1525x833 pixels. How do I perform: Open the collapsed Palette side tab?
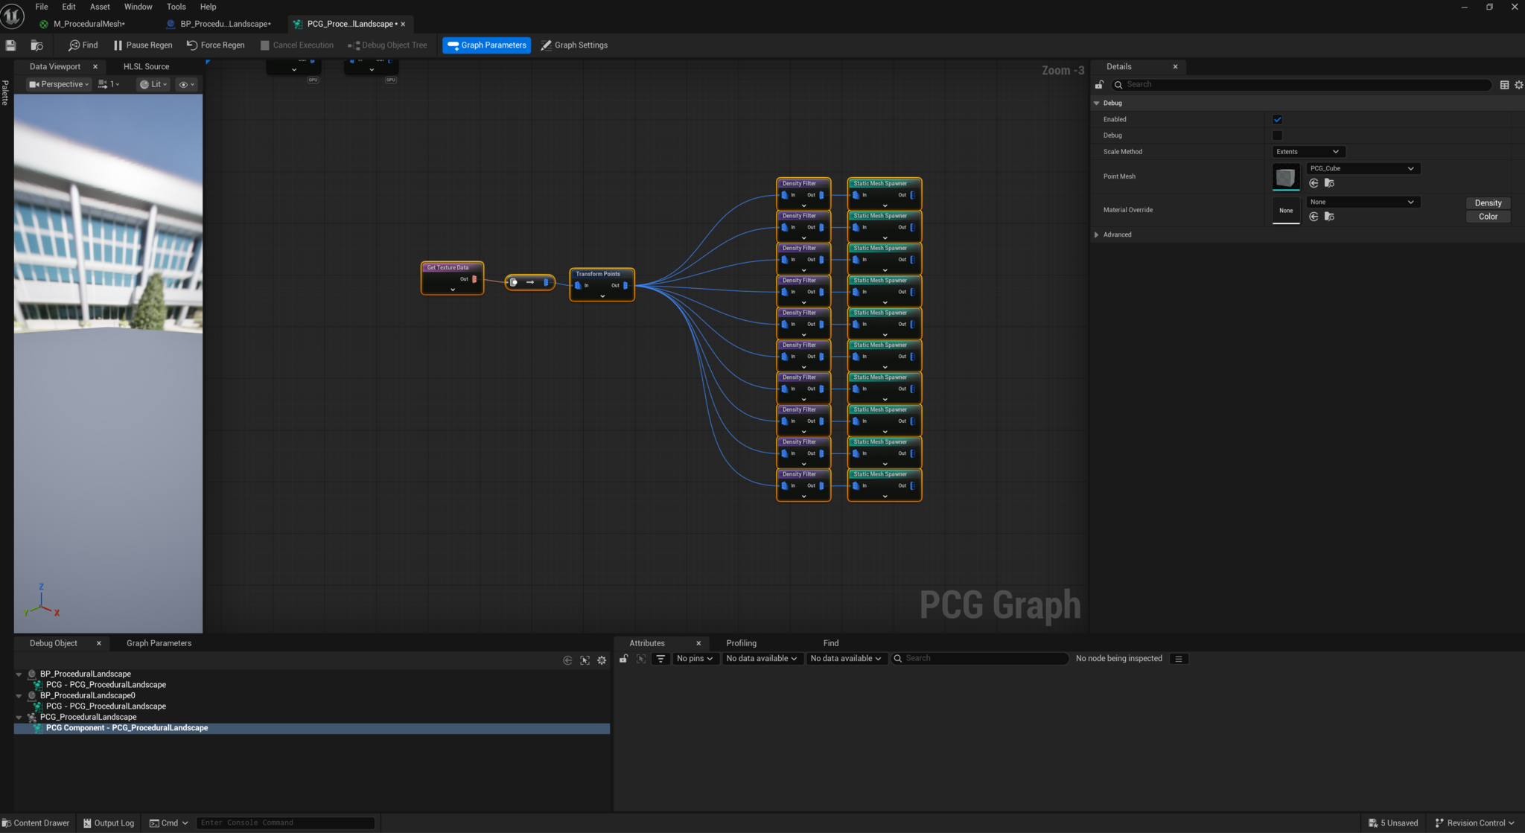pos(5,92)
